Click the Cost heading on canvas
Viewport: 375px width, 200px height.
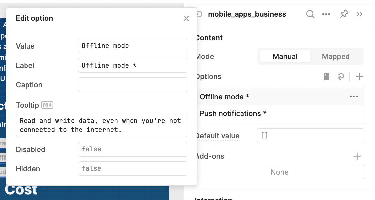(21, 190)
